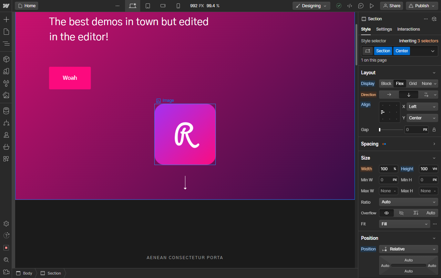Open the Add Elements panel
This screenshot has height=278, width=441.
(x=6, y=19)
